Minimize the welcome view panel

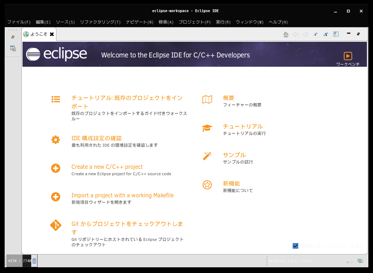click(x=348, y=34)
